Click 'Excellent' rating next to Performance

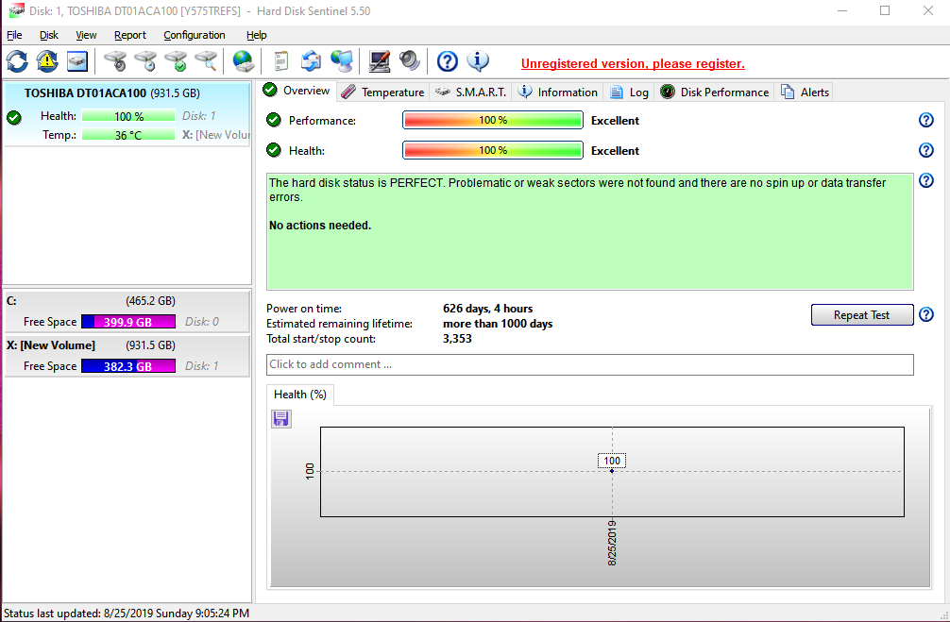coord(615,121)
